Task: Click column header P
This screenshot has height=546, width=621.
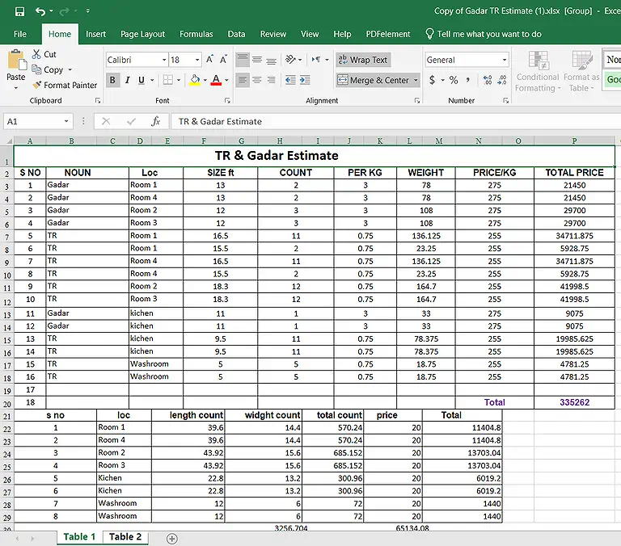Action: 574,141
